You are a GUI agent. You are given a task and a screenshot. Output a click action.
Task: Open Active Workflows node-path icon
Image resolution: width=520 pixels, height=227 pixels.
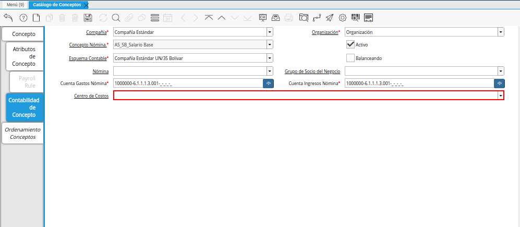[x=317, y=18]
